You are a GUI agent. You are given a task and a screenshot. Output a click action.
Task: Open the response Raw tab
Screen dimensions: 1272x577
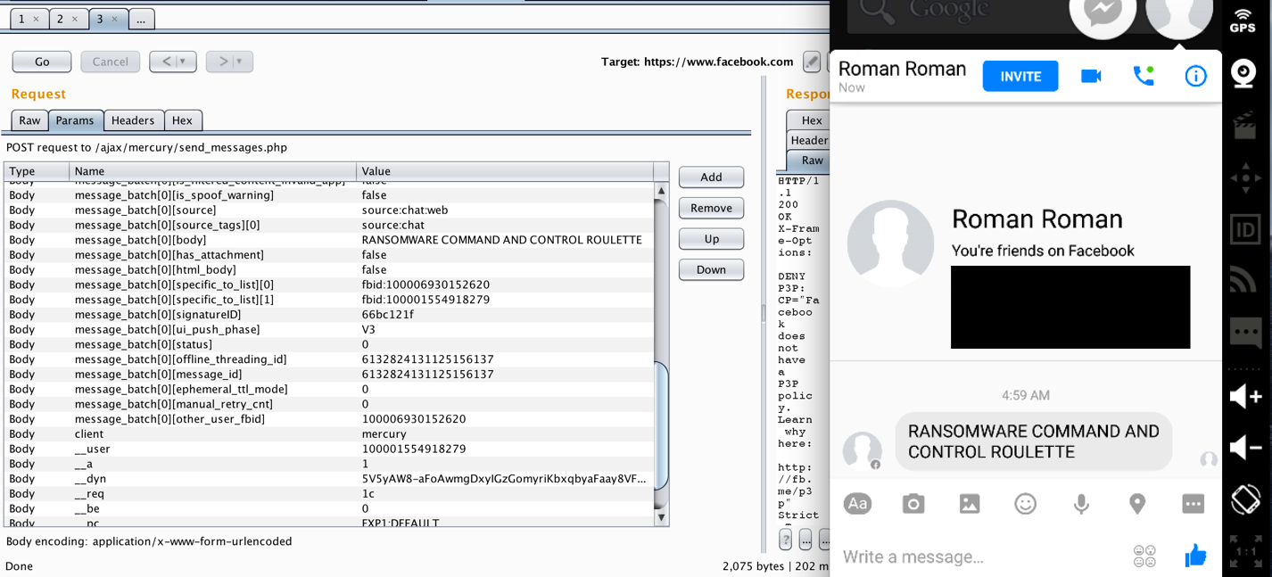click(811, 161)
